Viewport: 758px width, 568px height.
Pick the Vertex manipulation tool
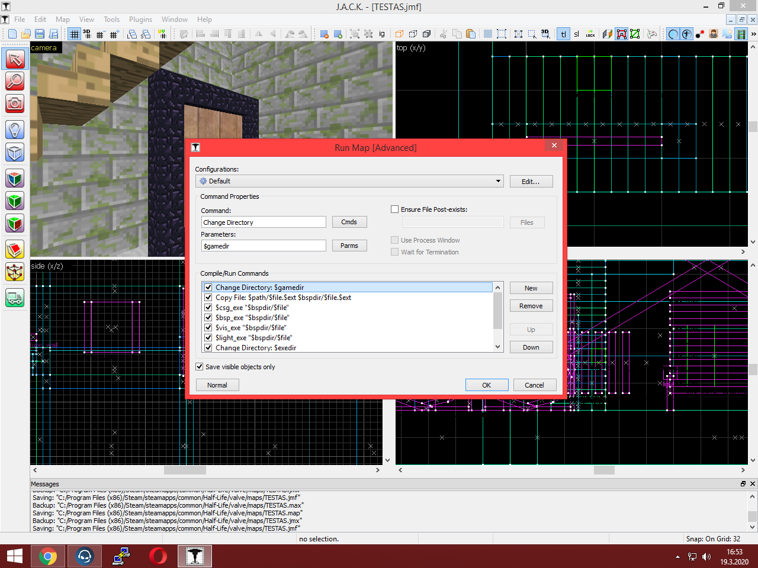15,272
